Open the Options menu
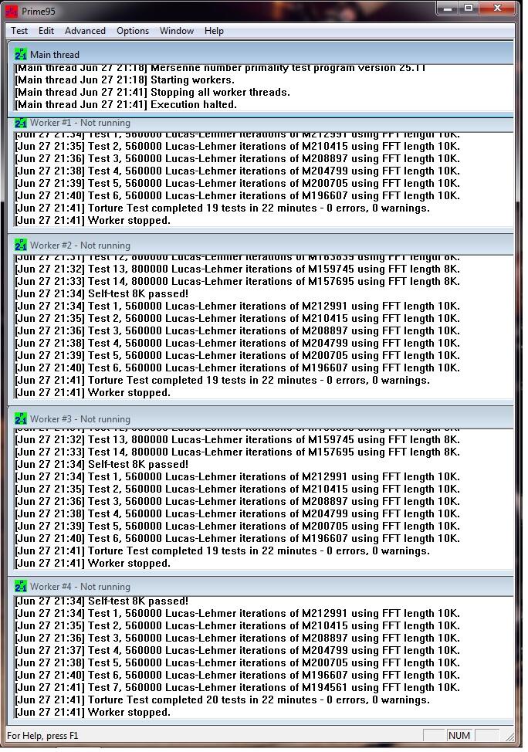Screen dimensions: 528x752 tap(133, 31)
